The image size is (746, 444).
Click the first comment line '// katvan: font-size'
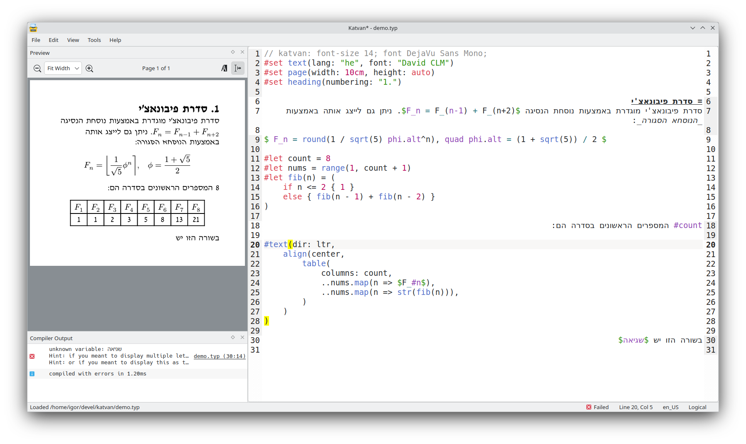point(375,54)
